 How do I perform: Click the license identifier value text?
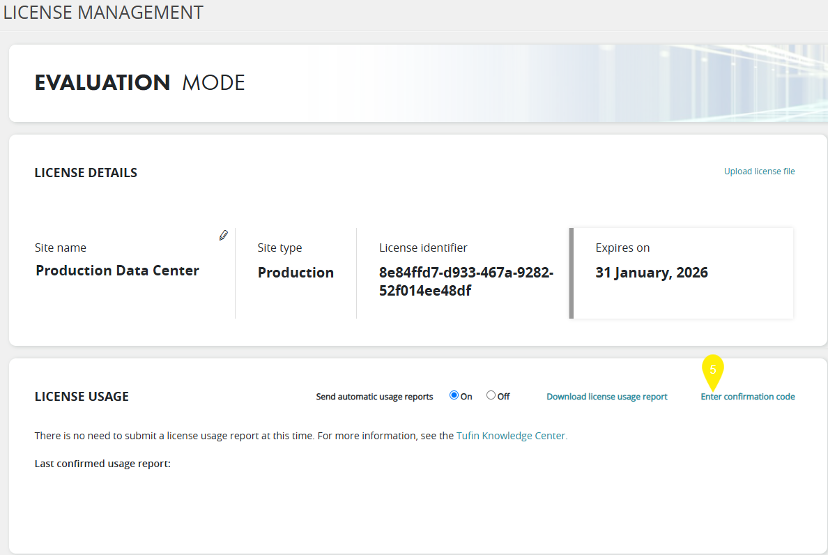[x=466, y=282]
